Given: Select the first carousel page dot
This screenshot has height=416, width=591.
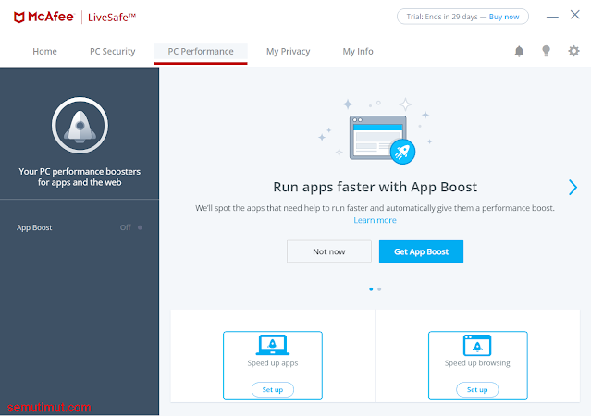Looking at the screenshot, I should pos(371,289).
